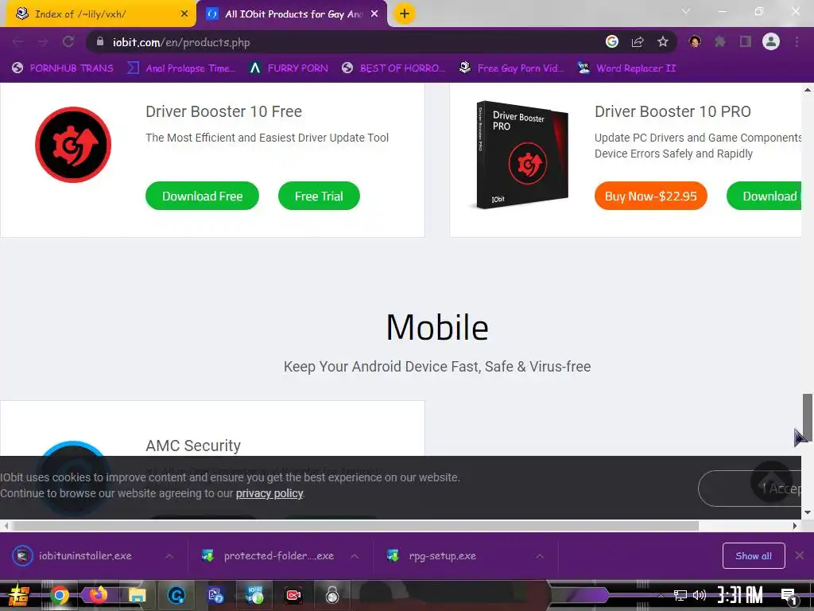The width and height of the screenshot is (814, 611).
Task: Open the 'BEST OF HORRO...' bookmark
Action: 393,68
